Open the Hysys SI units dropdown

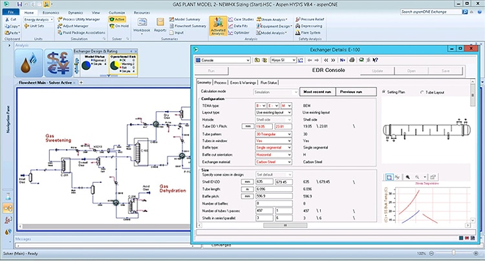coord(283,60)
